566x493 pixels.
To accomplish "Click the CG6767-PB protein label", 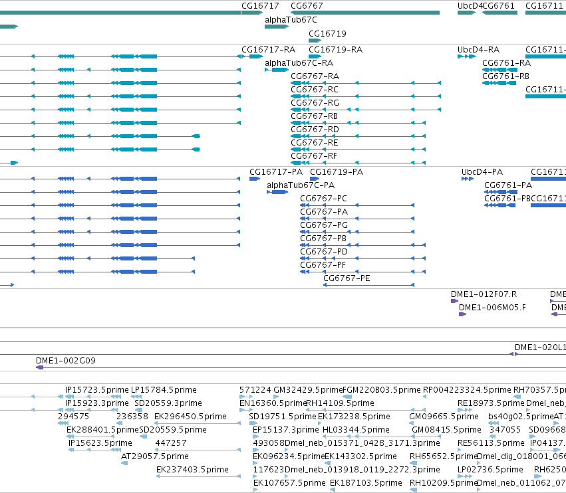I will point(323,239).
